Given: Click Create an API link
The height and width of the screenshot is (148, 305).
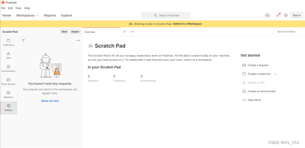Looking at the screenshot, I should (256, 83).
